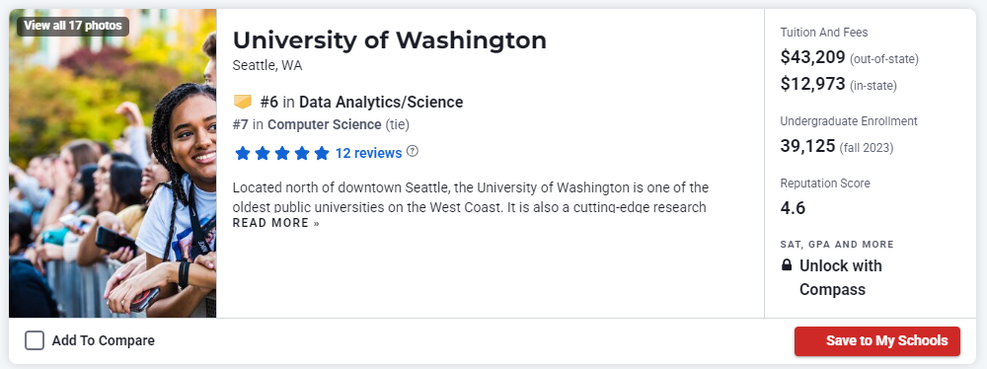The width and height of the screenshot is (987, 369).
Task: Click the yellow ranking badge icon
Action: click(243, 102)
